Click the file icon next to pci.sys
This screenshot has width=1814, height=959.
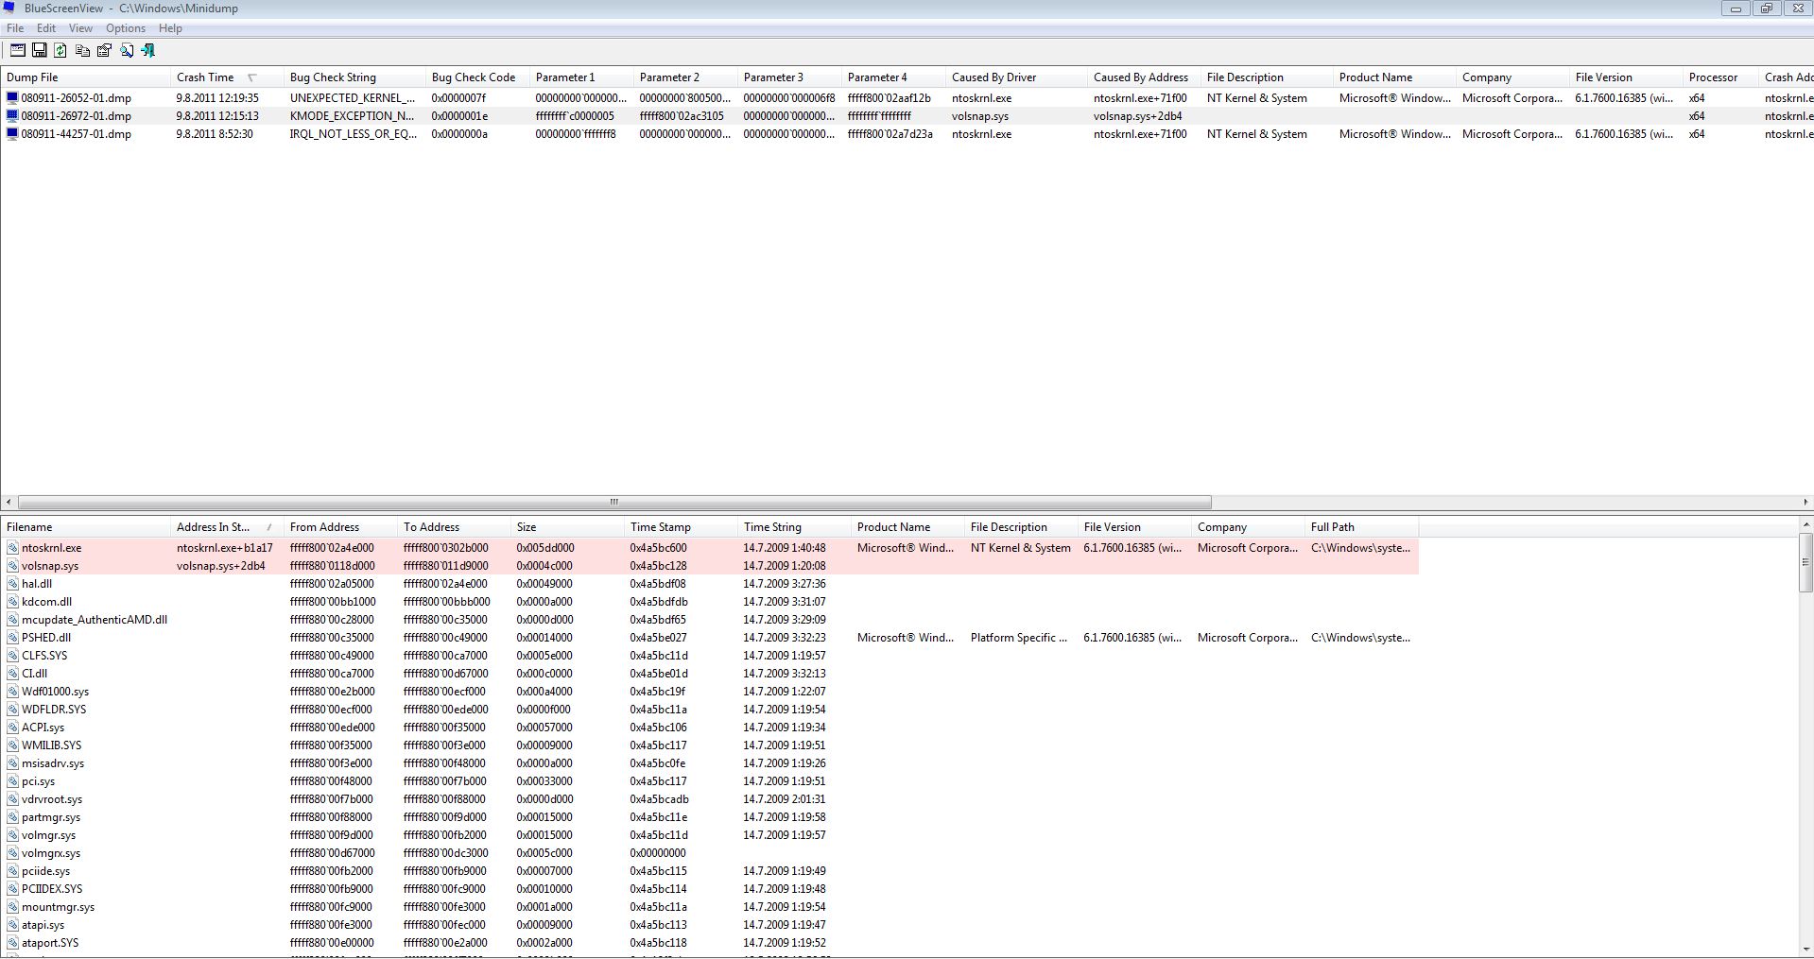(x=12, y=780)
